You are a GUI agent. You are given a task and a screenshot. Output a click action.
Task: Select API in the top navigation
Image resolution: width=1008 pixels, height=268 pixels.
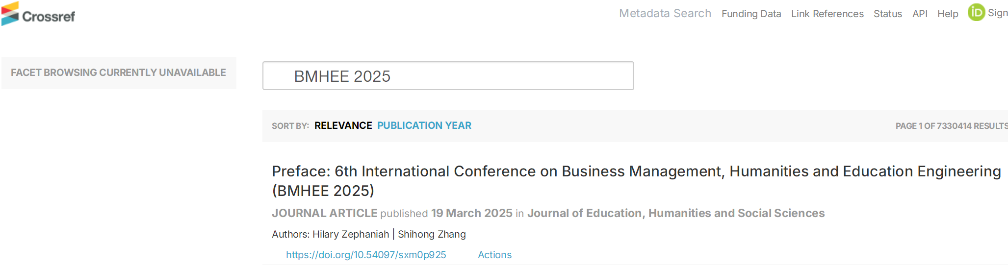920,14
